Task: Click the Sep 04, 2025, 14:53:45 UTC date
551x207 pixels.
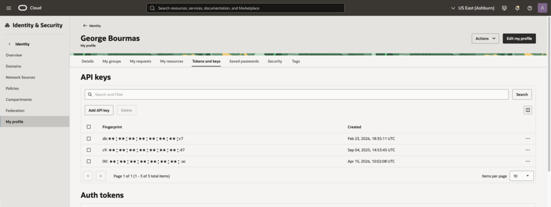Action: point(371,150)
